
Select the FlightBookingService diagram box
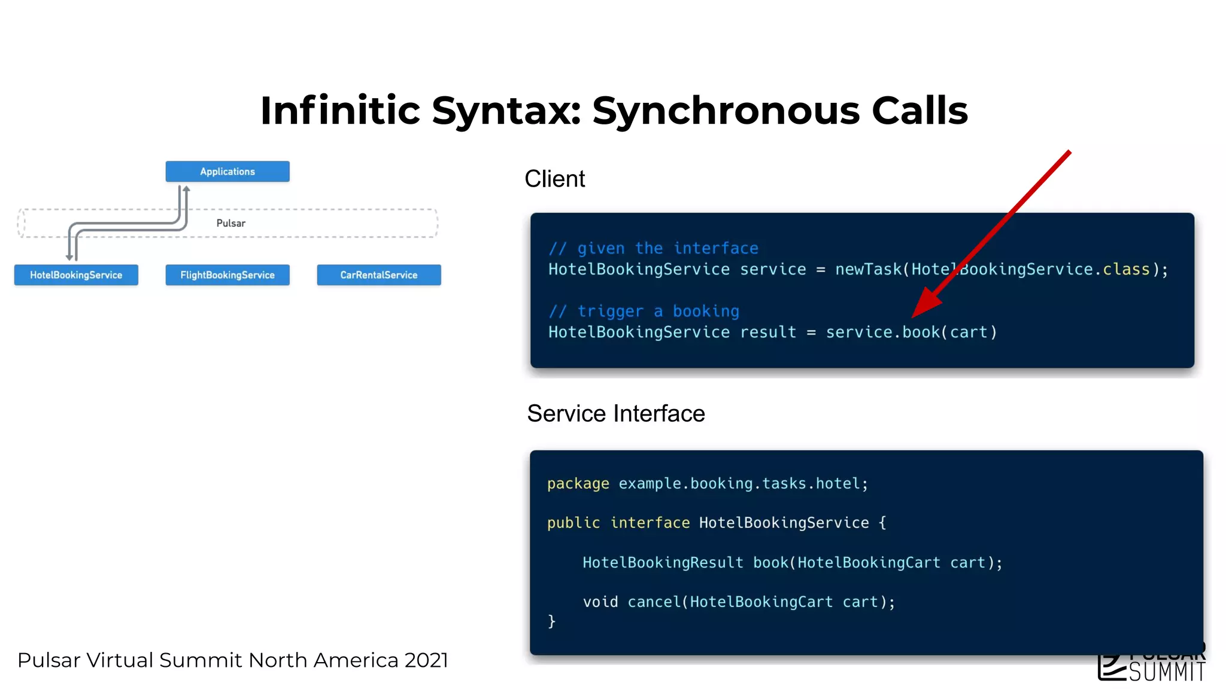coord(227,275)
